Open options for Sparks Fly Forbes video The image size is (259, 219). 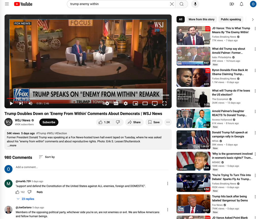[x=255, y=175]
